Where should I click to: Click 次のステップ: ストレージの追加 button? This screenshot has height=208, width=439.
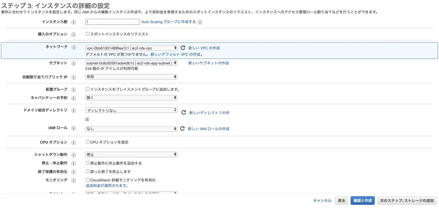[x=407, y=201]
